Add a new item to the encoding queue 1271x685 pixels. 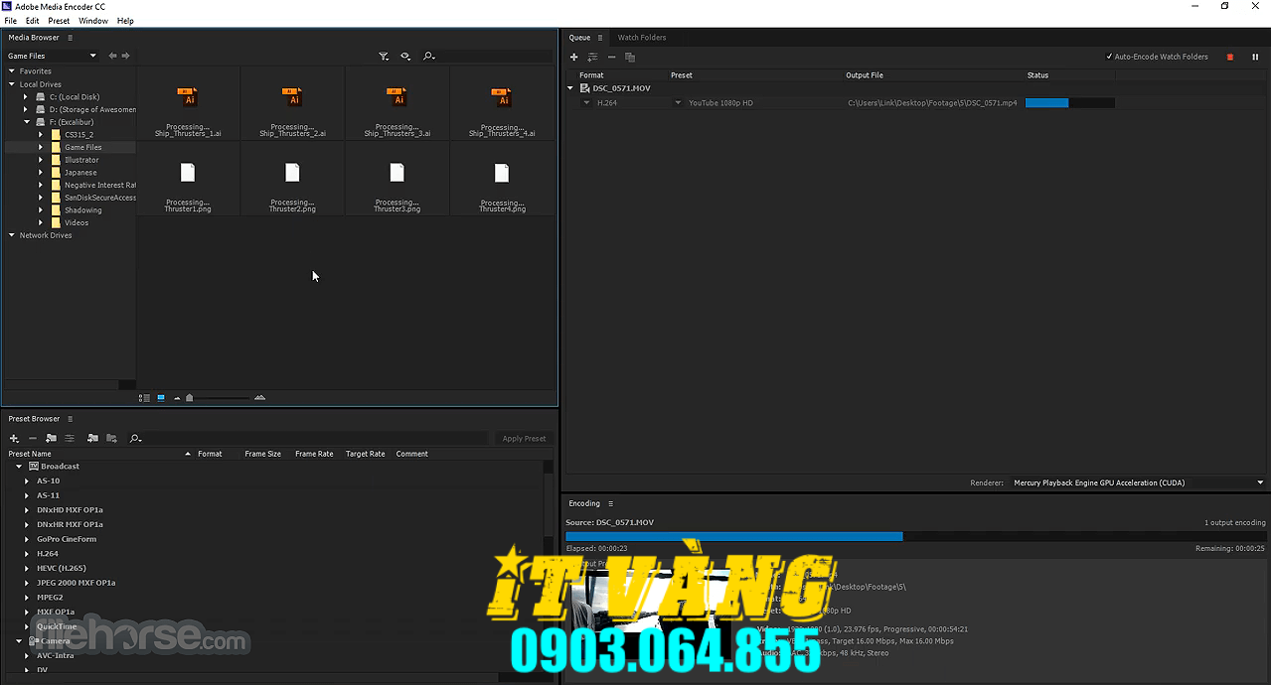pos(573,57)
